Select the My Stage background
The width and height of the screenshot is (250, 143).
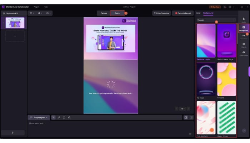[x=206, y=79]
